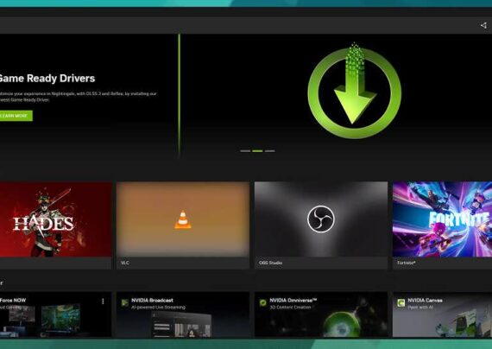Image resolution: width=492 pixels, height=349 pixels.
Task: Open the NVIDIA Canvas card
Action: coord(443,314)
